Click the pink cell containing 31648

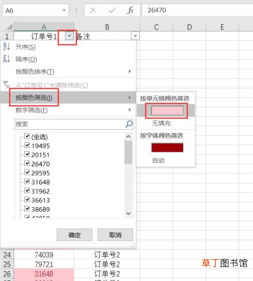[x=44, y=273]
